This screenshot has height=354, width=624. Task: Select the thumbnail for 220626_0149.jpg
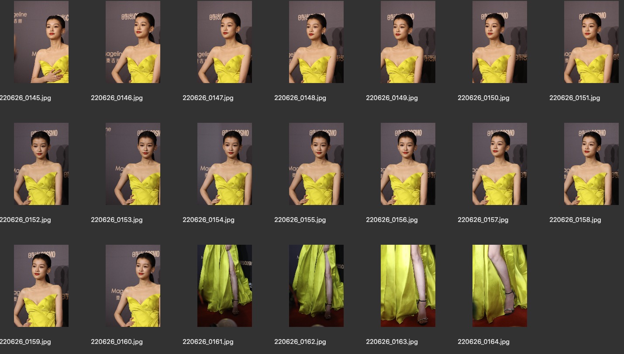coord(408,42)
